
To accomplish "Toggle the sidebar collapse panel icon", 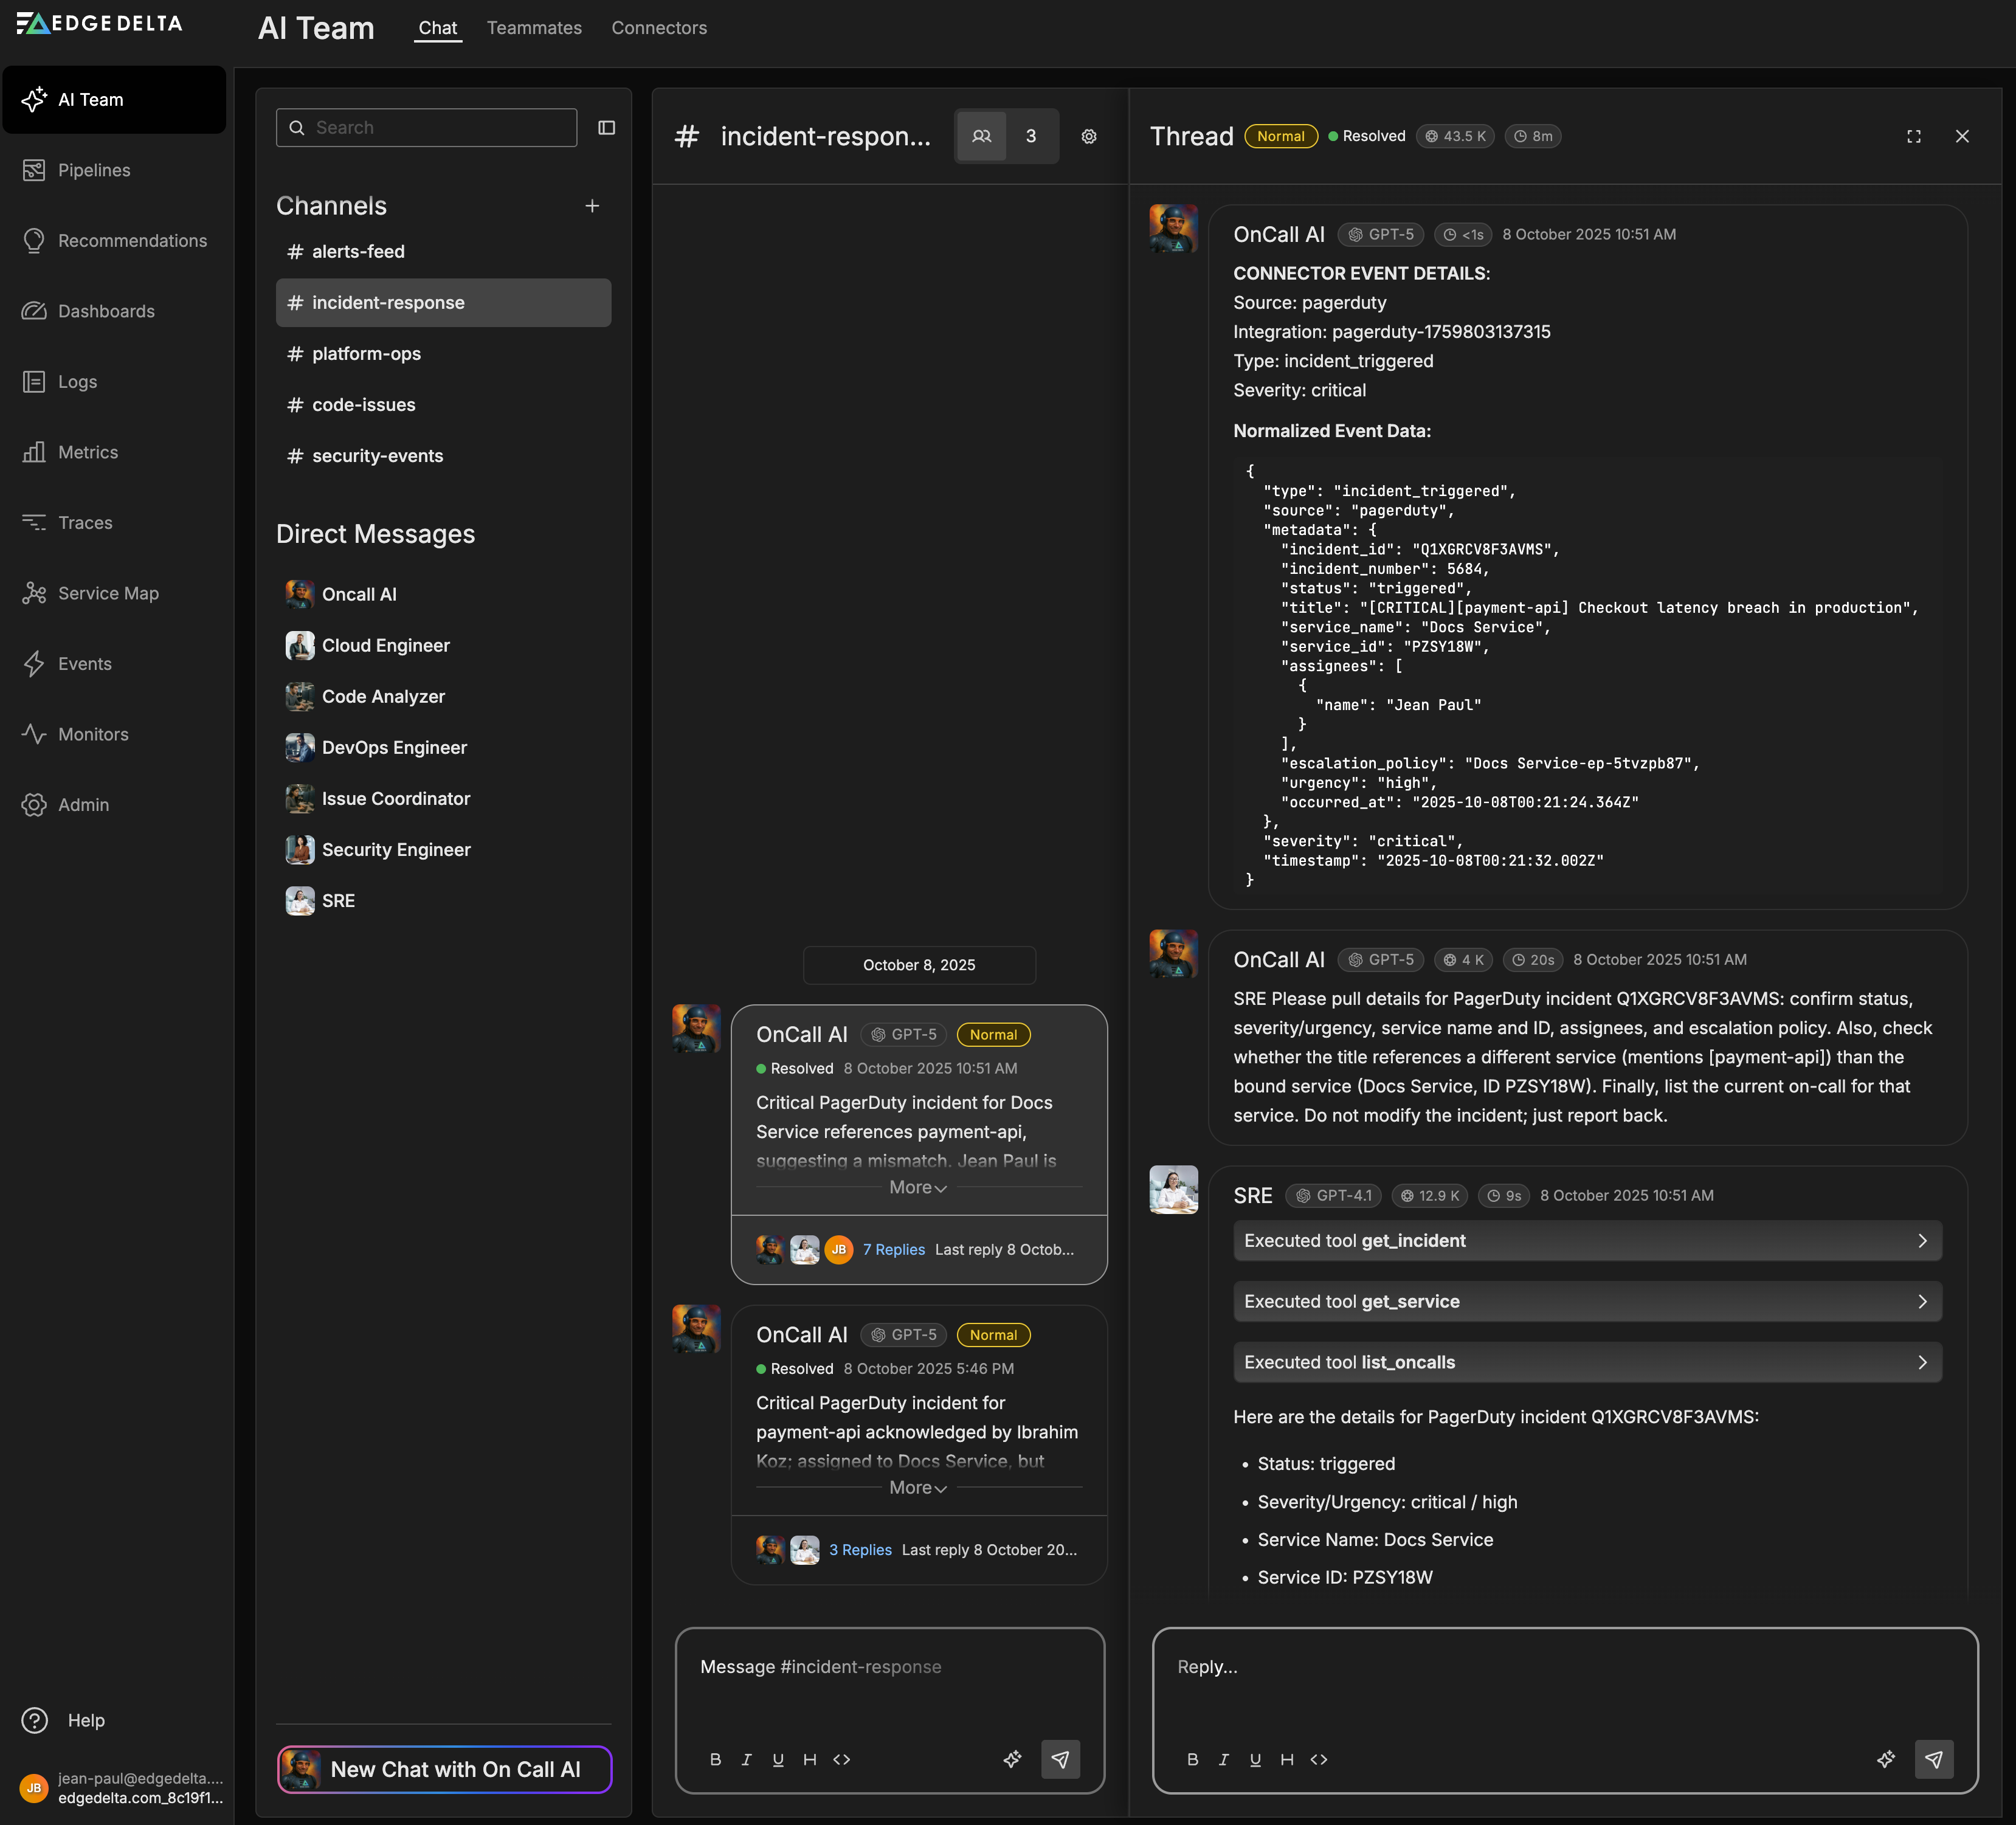I will 606,128.
